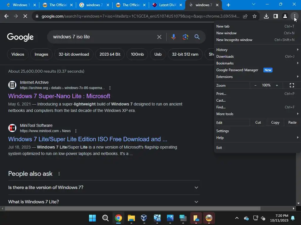Click the view site information lock icon
301x225 pixels.
click(37, 16)
